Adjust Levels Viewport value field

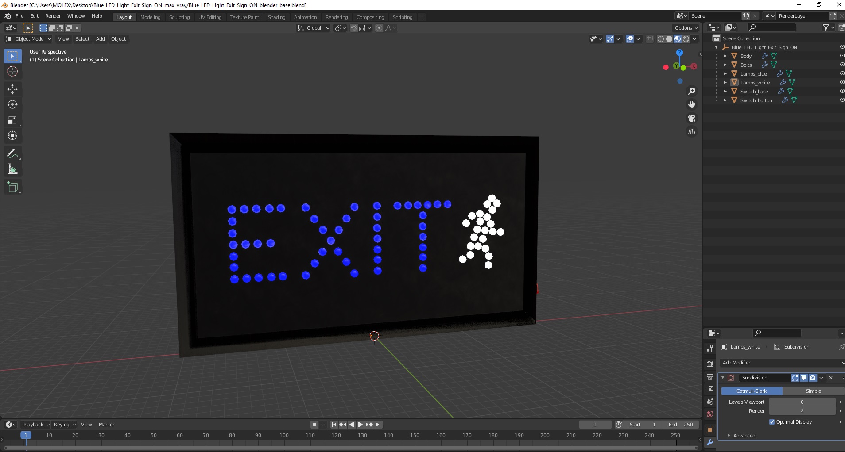(802, 402)
